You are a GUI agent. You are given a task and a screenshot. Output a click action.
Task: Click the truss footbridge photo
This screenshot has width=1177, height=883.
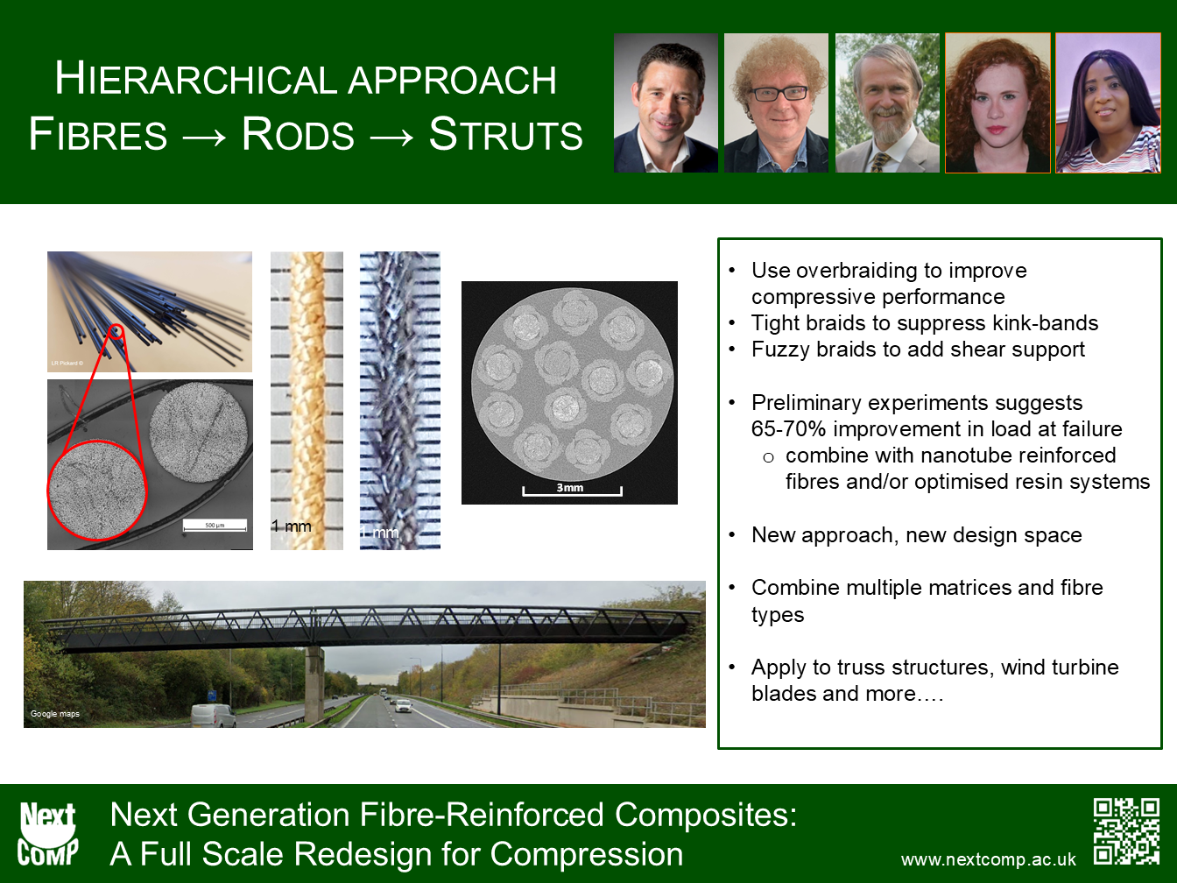click(364, 654)
